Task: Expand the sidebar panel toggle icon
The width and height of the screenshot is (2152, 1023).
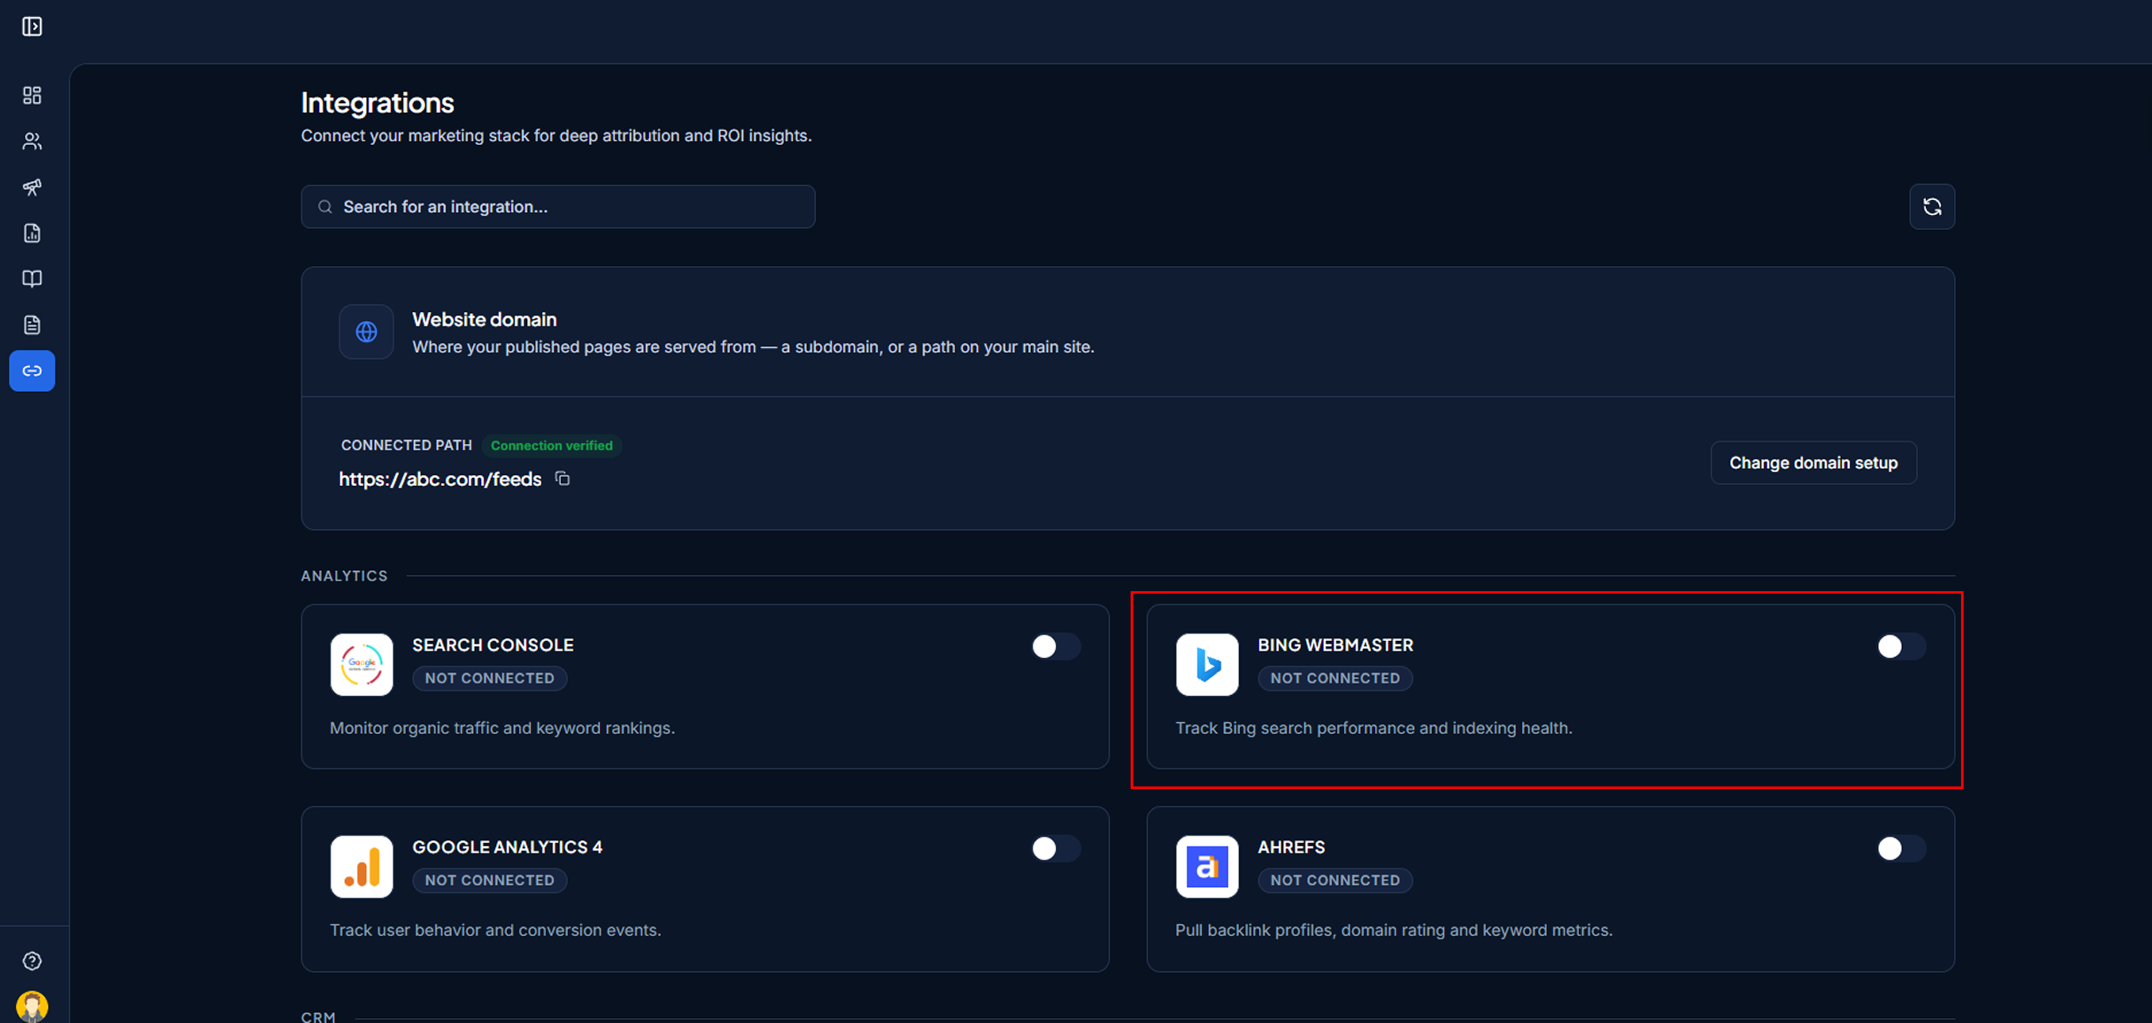Action: 32,27
